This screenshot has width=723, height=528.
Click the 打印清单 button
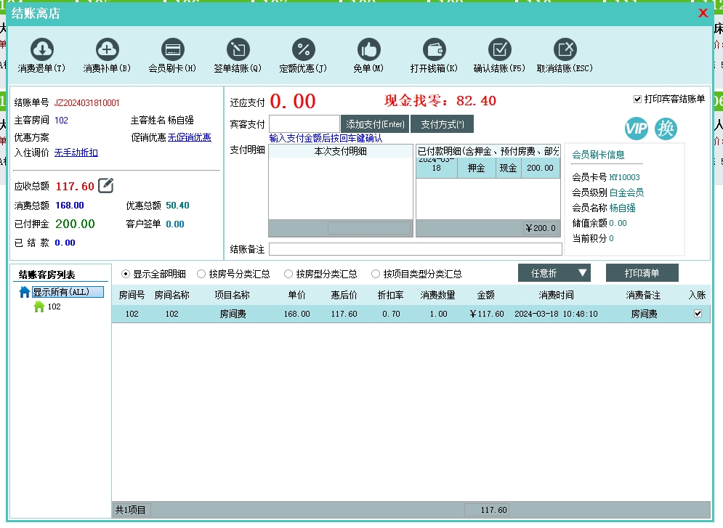click(642, 273)
